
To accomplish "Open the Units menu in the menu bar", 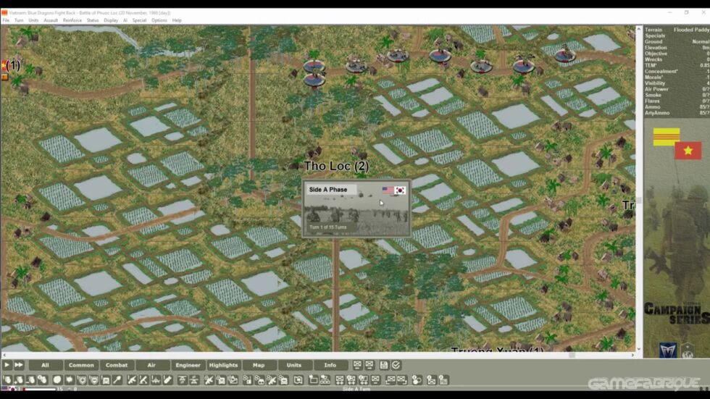I will point(33,20).
